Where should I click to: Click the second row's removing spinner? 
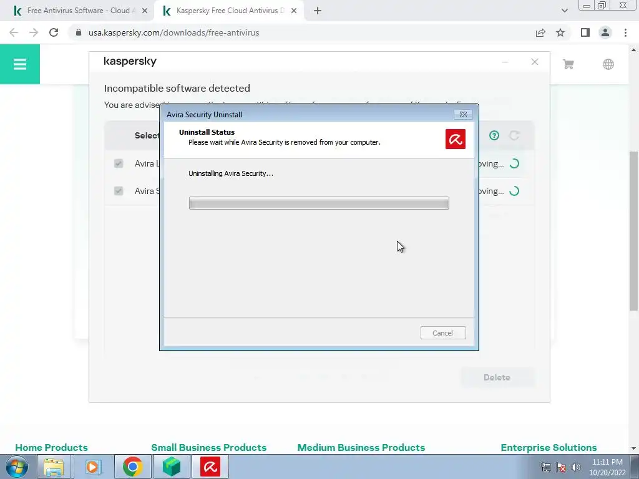coord(514,191)
